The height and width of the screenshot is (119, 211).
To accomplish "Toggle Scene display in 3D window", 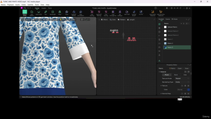I will (x=72, y=20).
